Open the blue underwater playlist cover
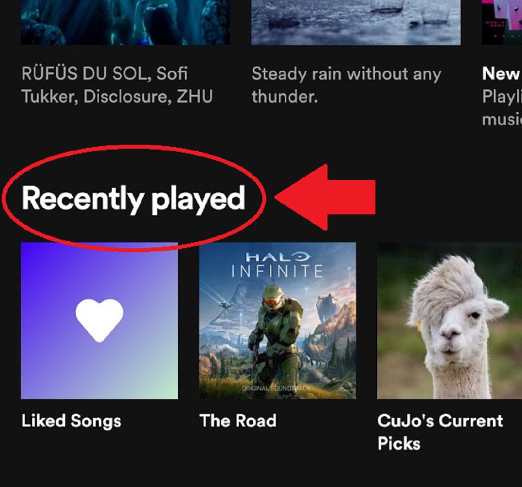 tap(125, 22)
